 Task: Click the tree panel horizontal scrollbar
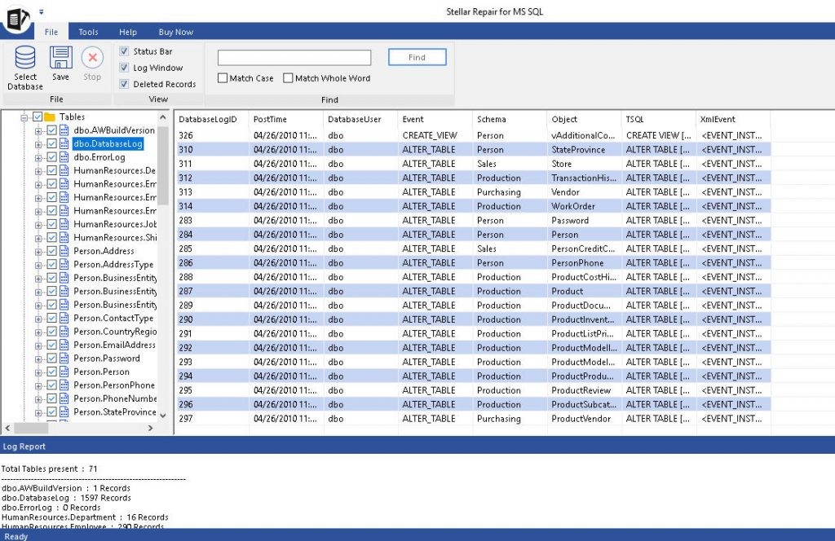[x=82, y=428]
